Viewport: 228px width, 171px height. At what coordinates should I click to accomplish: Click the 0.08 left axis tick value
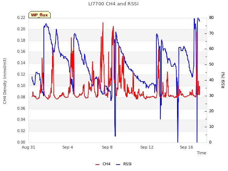click(21, 97)
